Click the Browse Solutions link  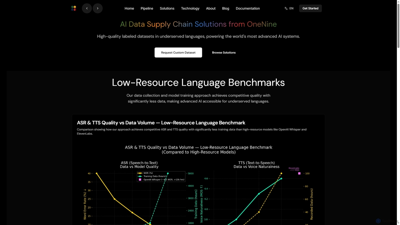click(x=224, y=52)
